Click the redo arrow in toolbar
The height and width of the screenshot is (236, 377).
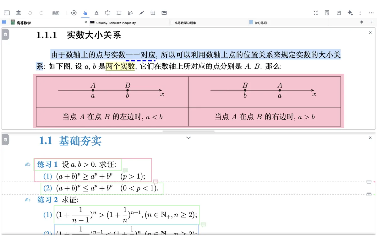41,13
